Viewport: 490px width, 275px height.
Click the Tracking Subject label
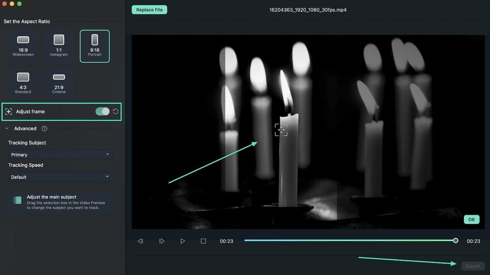[x=27, y=143]
